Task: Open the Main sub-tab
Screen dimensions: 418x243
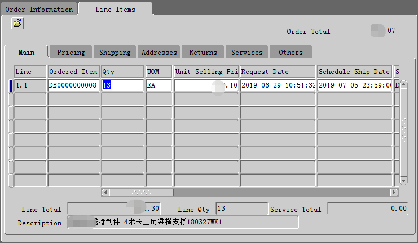Action: [26, 52]
